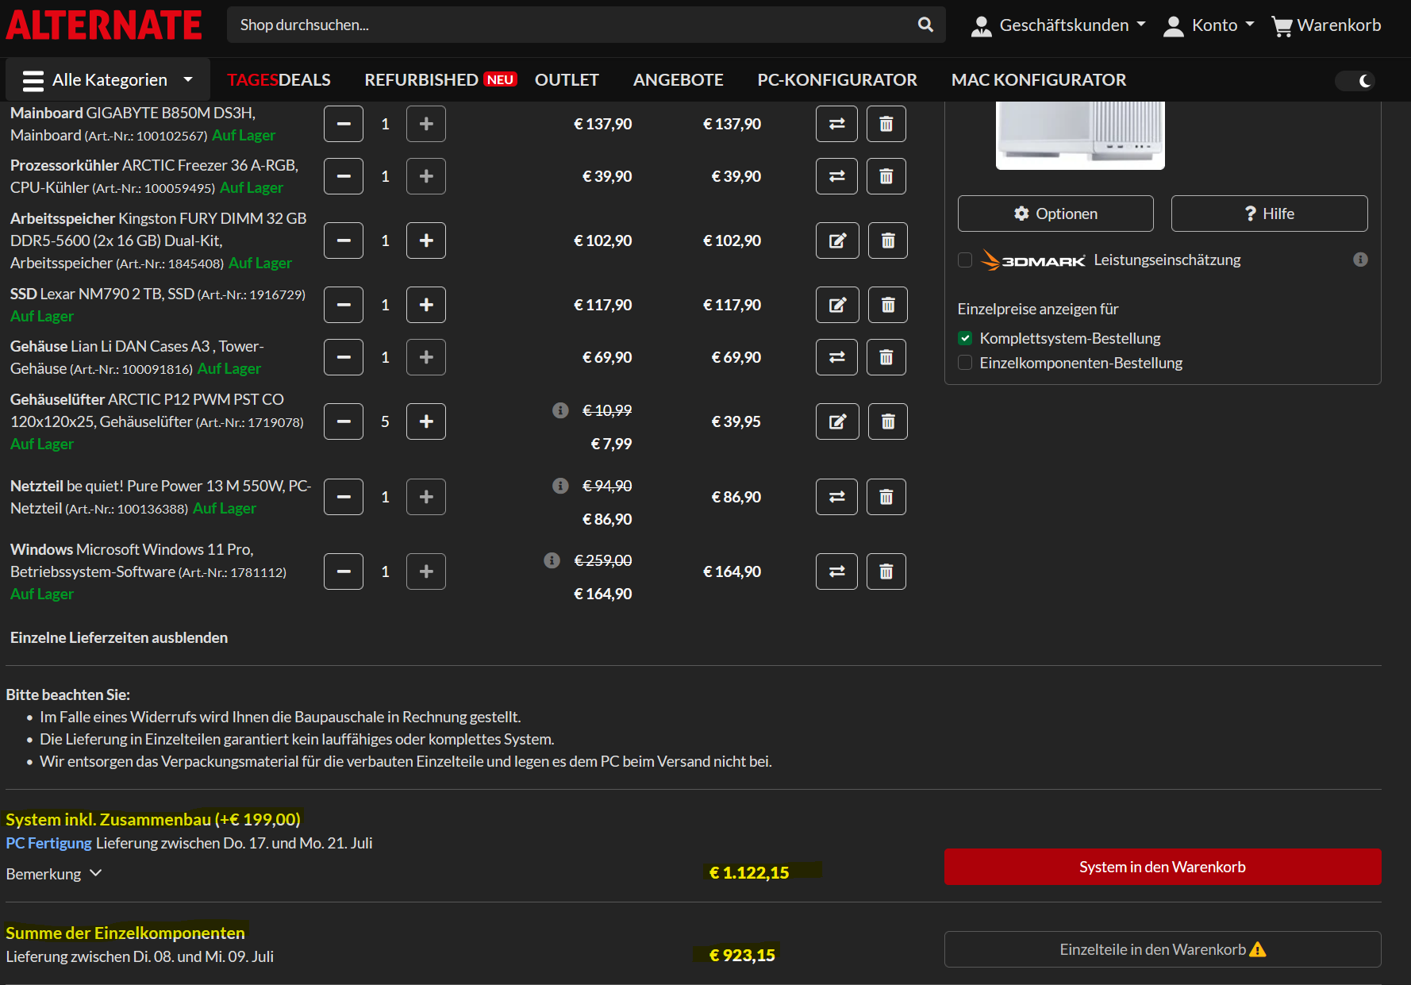Show price info for be quiet! Netzteil

point(560,486)
